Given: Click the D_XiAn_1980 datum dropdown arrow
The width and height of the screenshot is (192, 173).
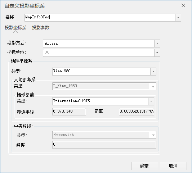Looking at the screenshot, I should [153, 86].
